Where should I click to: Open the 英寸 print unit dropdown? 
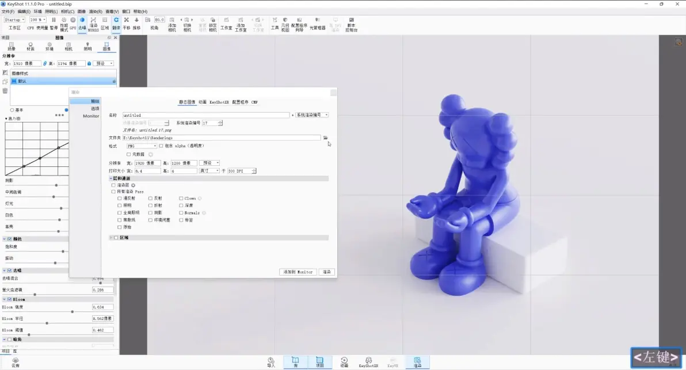[209, 171]
